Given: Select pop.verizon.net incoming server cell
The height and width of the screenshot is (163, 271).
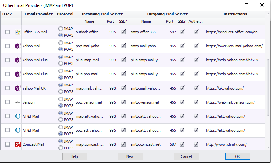Looking at the screenshot, I should (x=89, y=102).
